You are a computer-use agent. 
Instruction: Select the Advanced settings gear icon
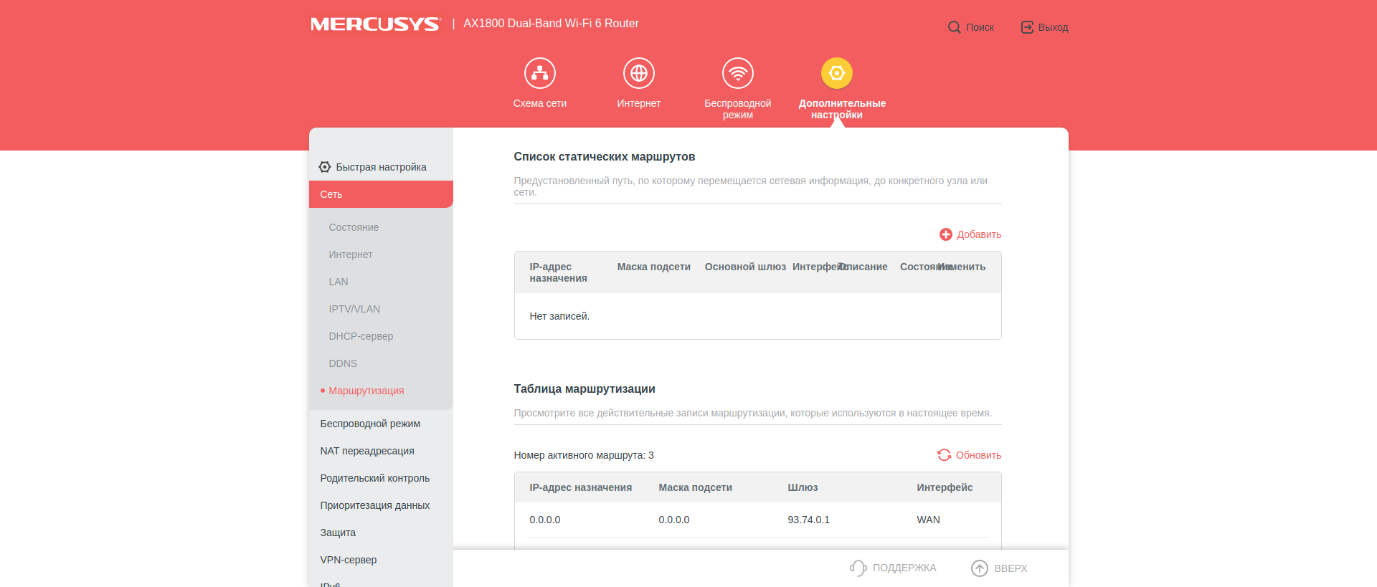pos(836,73)
